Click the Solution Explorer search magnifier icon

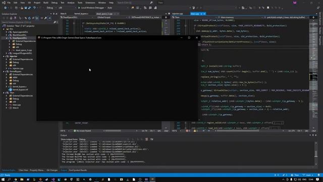[55, 22]
